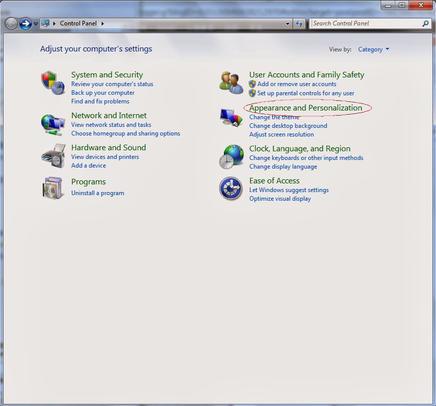Click the Network and Internet globe icon
This screenshot has width=436, height=406.
tap(53, 125)
